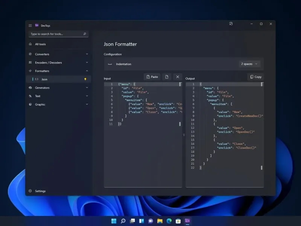This screenshot has height=226, width=301.
Task: Click the Paste button
Action: click(x=152, y=77)
